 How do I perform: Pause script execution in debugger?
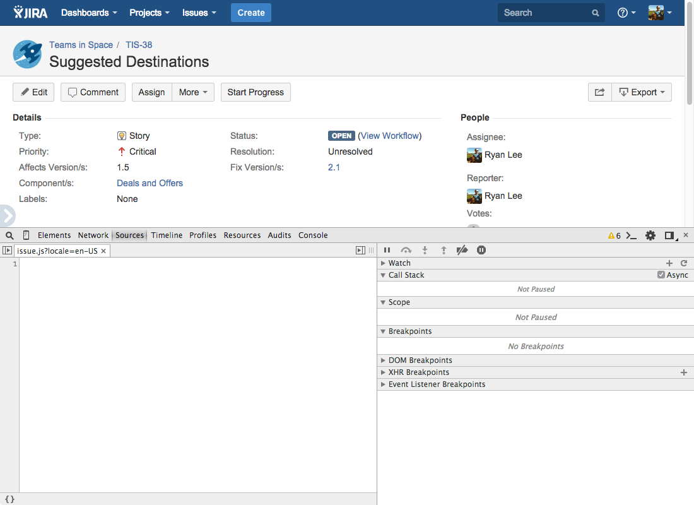(387, 251)
